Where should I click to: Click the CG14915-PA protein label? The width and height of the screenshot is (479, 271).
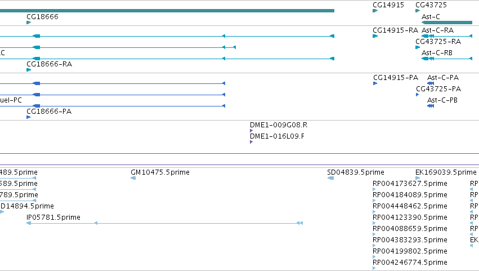[396, 78]
